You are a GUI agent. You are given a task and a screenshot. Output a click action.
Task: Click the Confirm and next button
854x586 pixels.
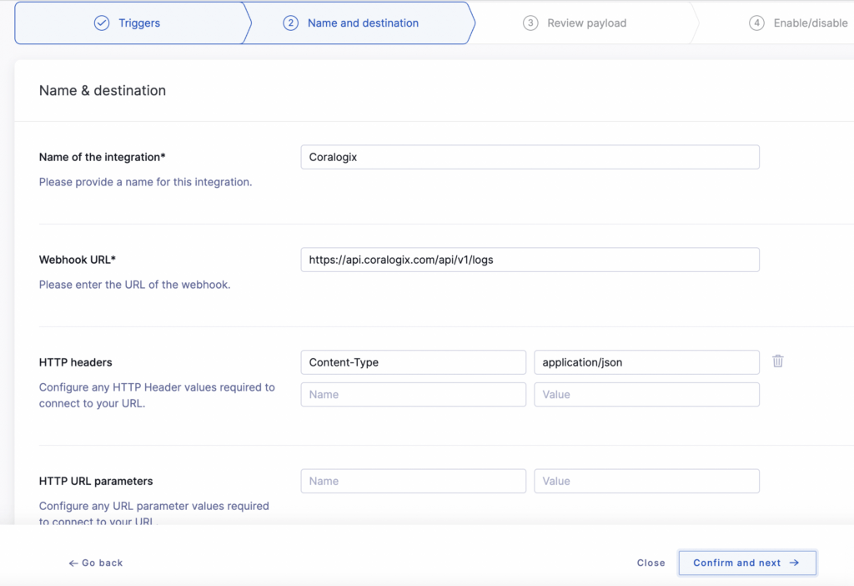point(746,563)
